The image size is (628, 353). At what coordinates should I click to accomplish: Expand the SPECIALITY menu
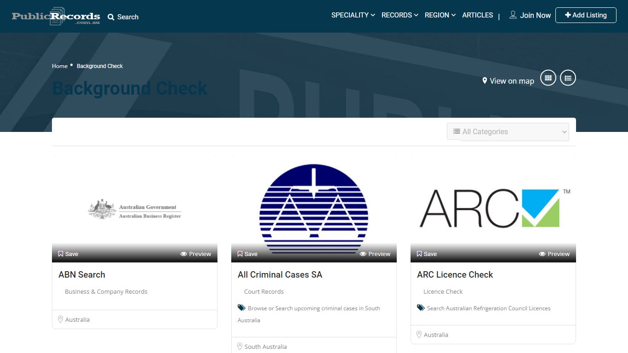point(353,15)
